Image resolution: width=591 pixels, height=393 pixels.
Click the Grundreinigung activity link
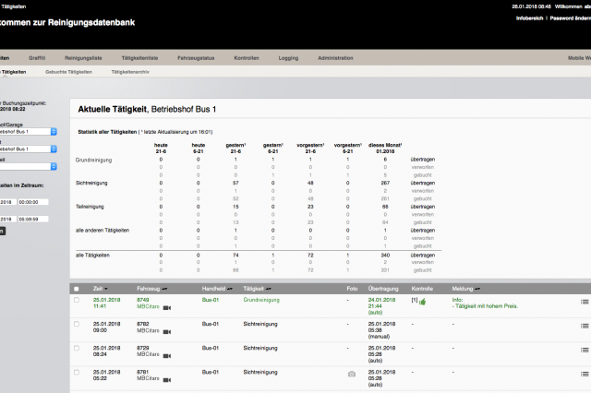pos(261,300)
